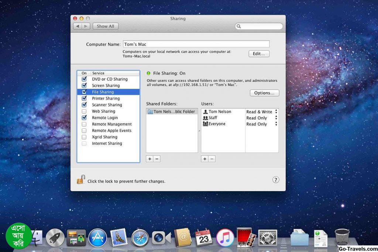Viewport: 378px width, 252px height.
Task: Change Tom Nelson's Read & Write permission
Action: coord(262,112)
